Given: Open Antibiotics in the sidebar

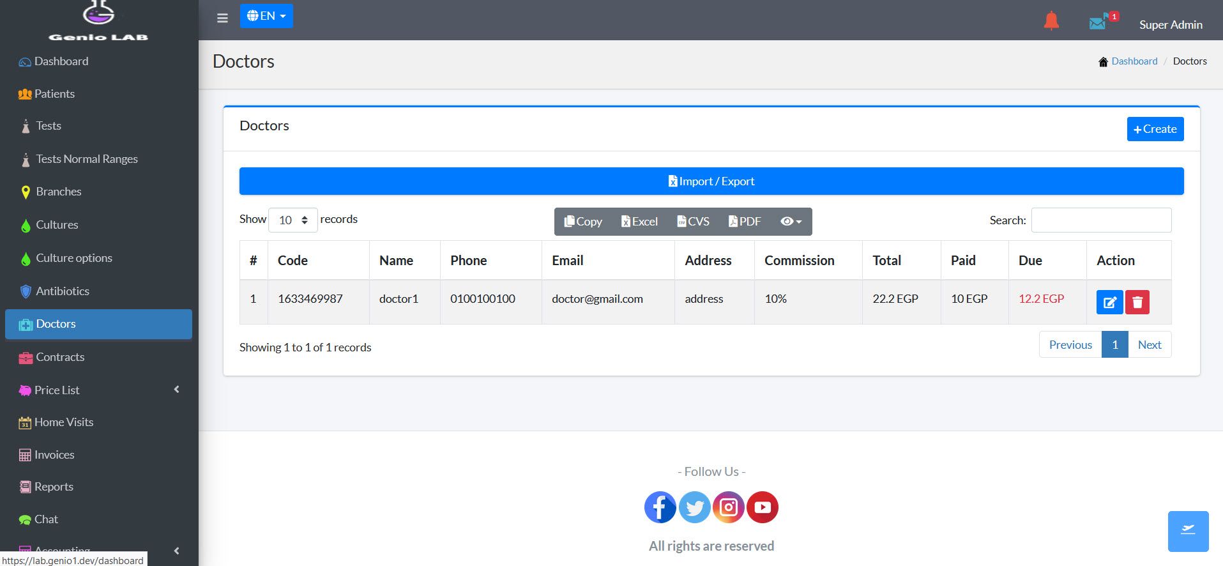Looking at the screenshot, I should pyautogui.click(x=98, y=291).
